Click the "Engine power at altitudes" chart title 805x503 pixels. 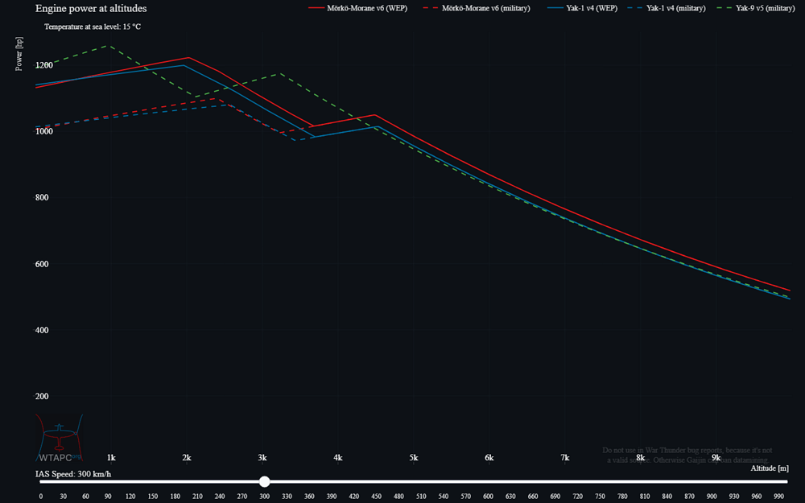pos(91,8)
